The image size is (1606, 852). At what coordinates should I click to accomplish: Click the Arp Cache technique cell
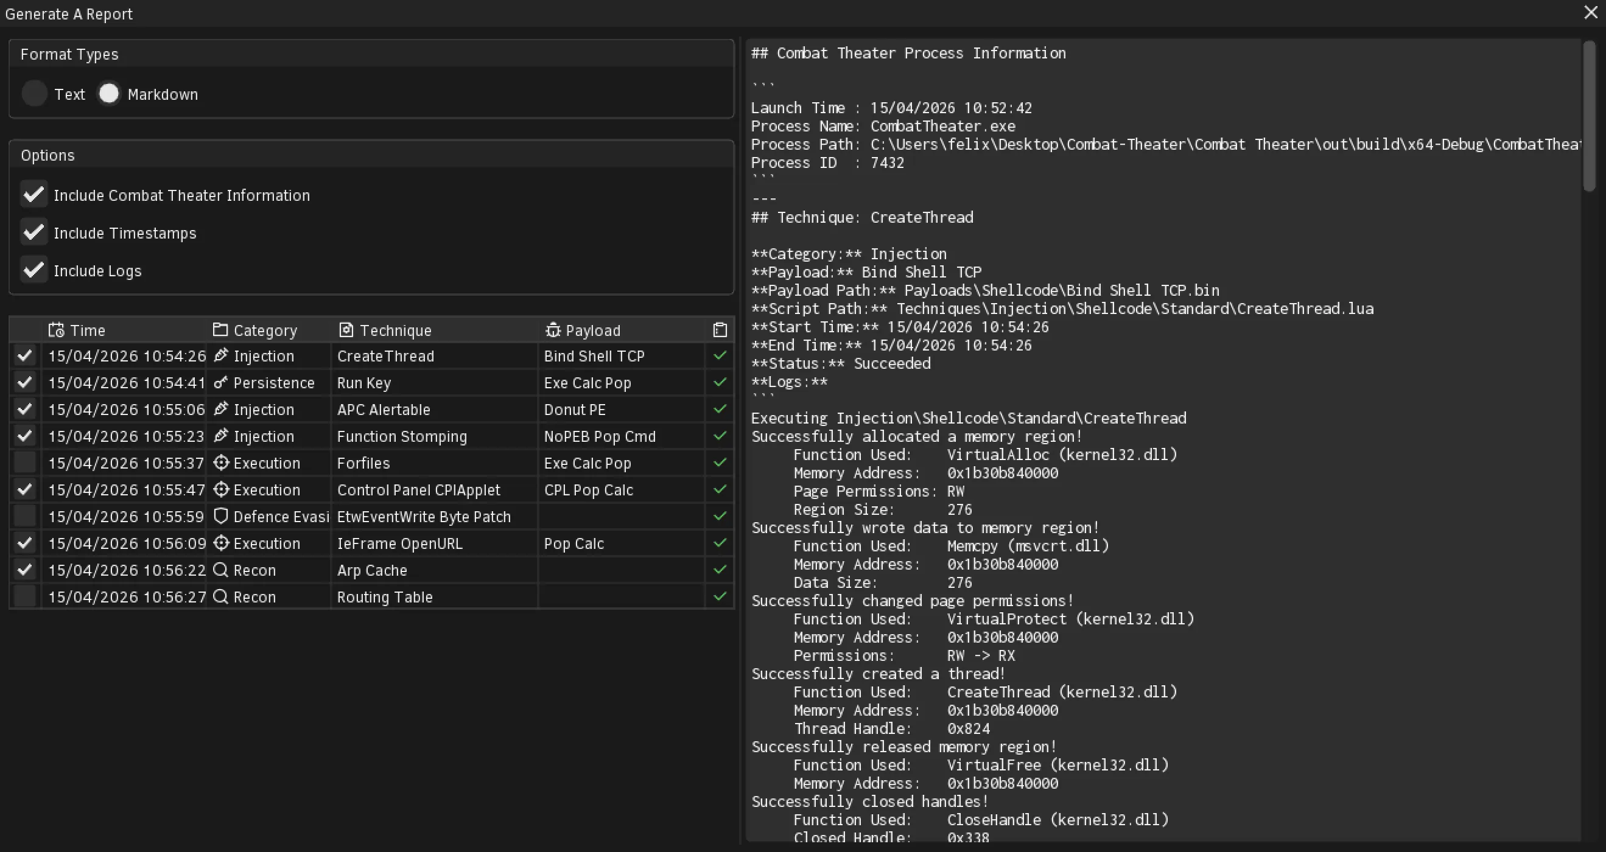click(435, 570)
